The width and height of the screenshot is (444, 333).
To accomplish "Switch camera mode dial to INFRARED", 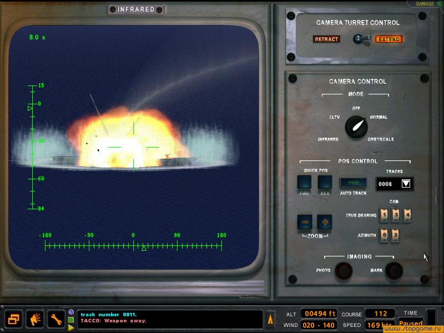I will (x=329, y=139).
